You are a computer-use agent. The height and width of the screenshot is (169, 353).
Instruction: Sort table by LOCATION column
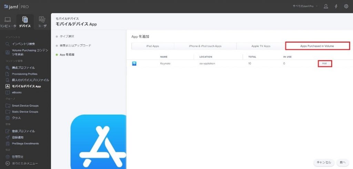point(205,57)
